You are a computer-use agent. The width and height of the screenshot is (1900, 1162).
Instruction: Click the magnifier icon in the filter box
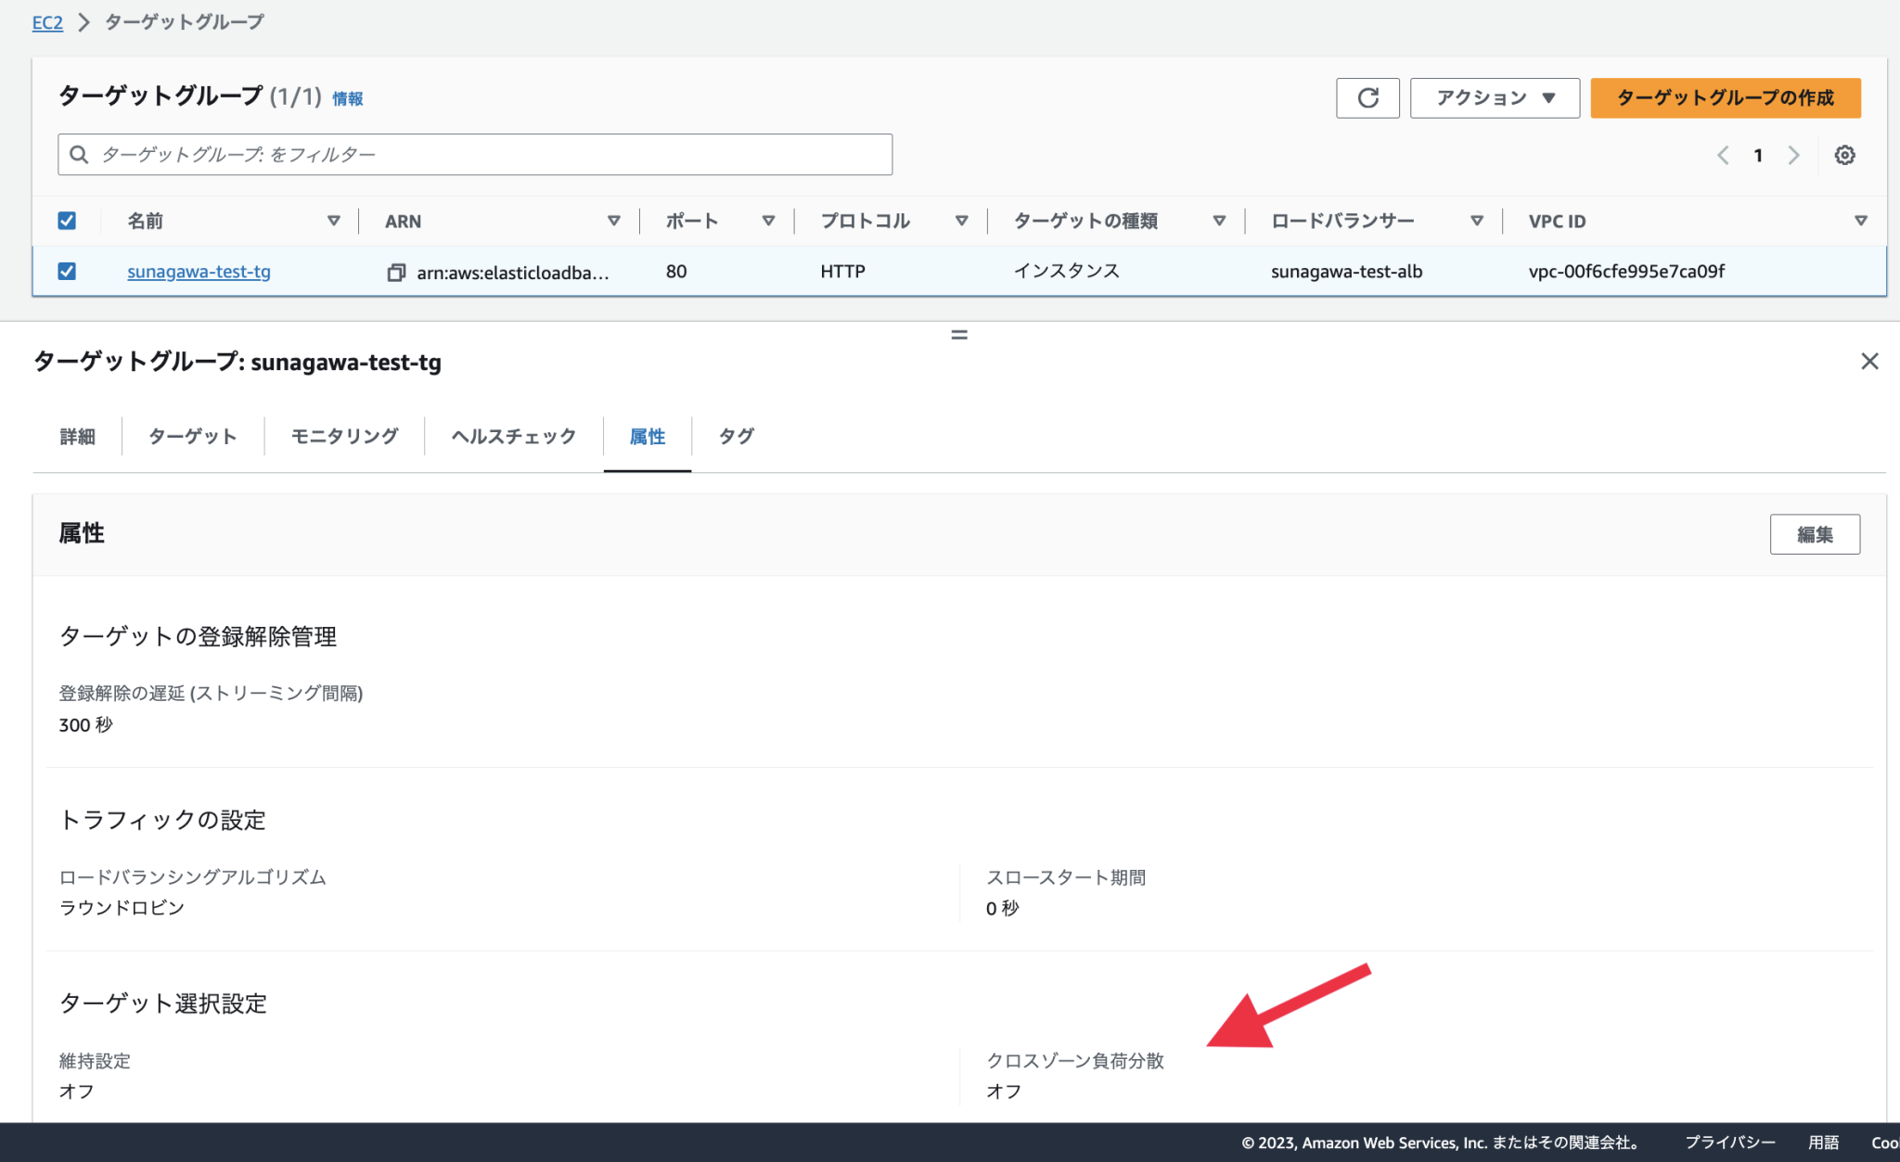point(79,154)
